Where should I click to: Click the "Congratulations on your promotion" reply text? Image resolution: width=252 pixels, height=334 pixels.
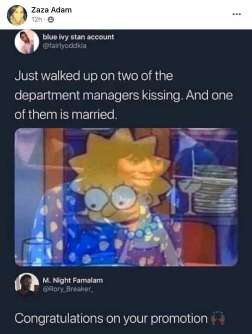[111, 318]
